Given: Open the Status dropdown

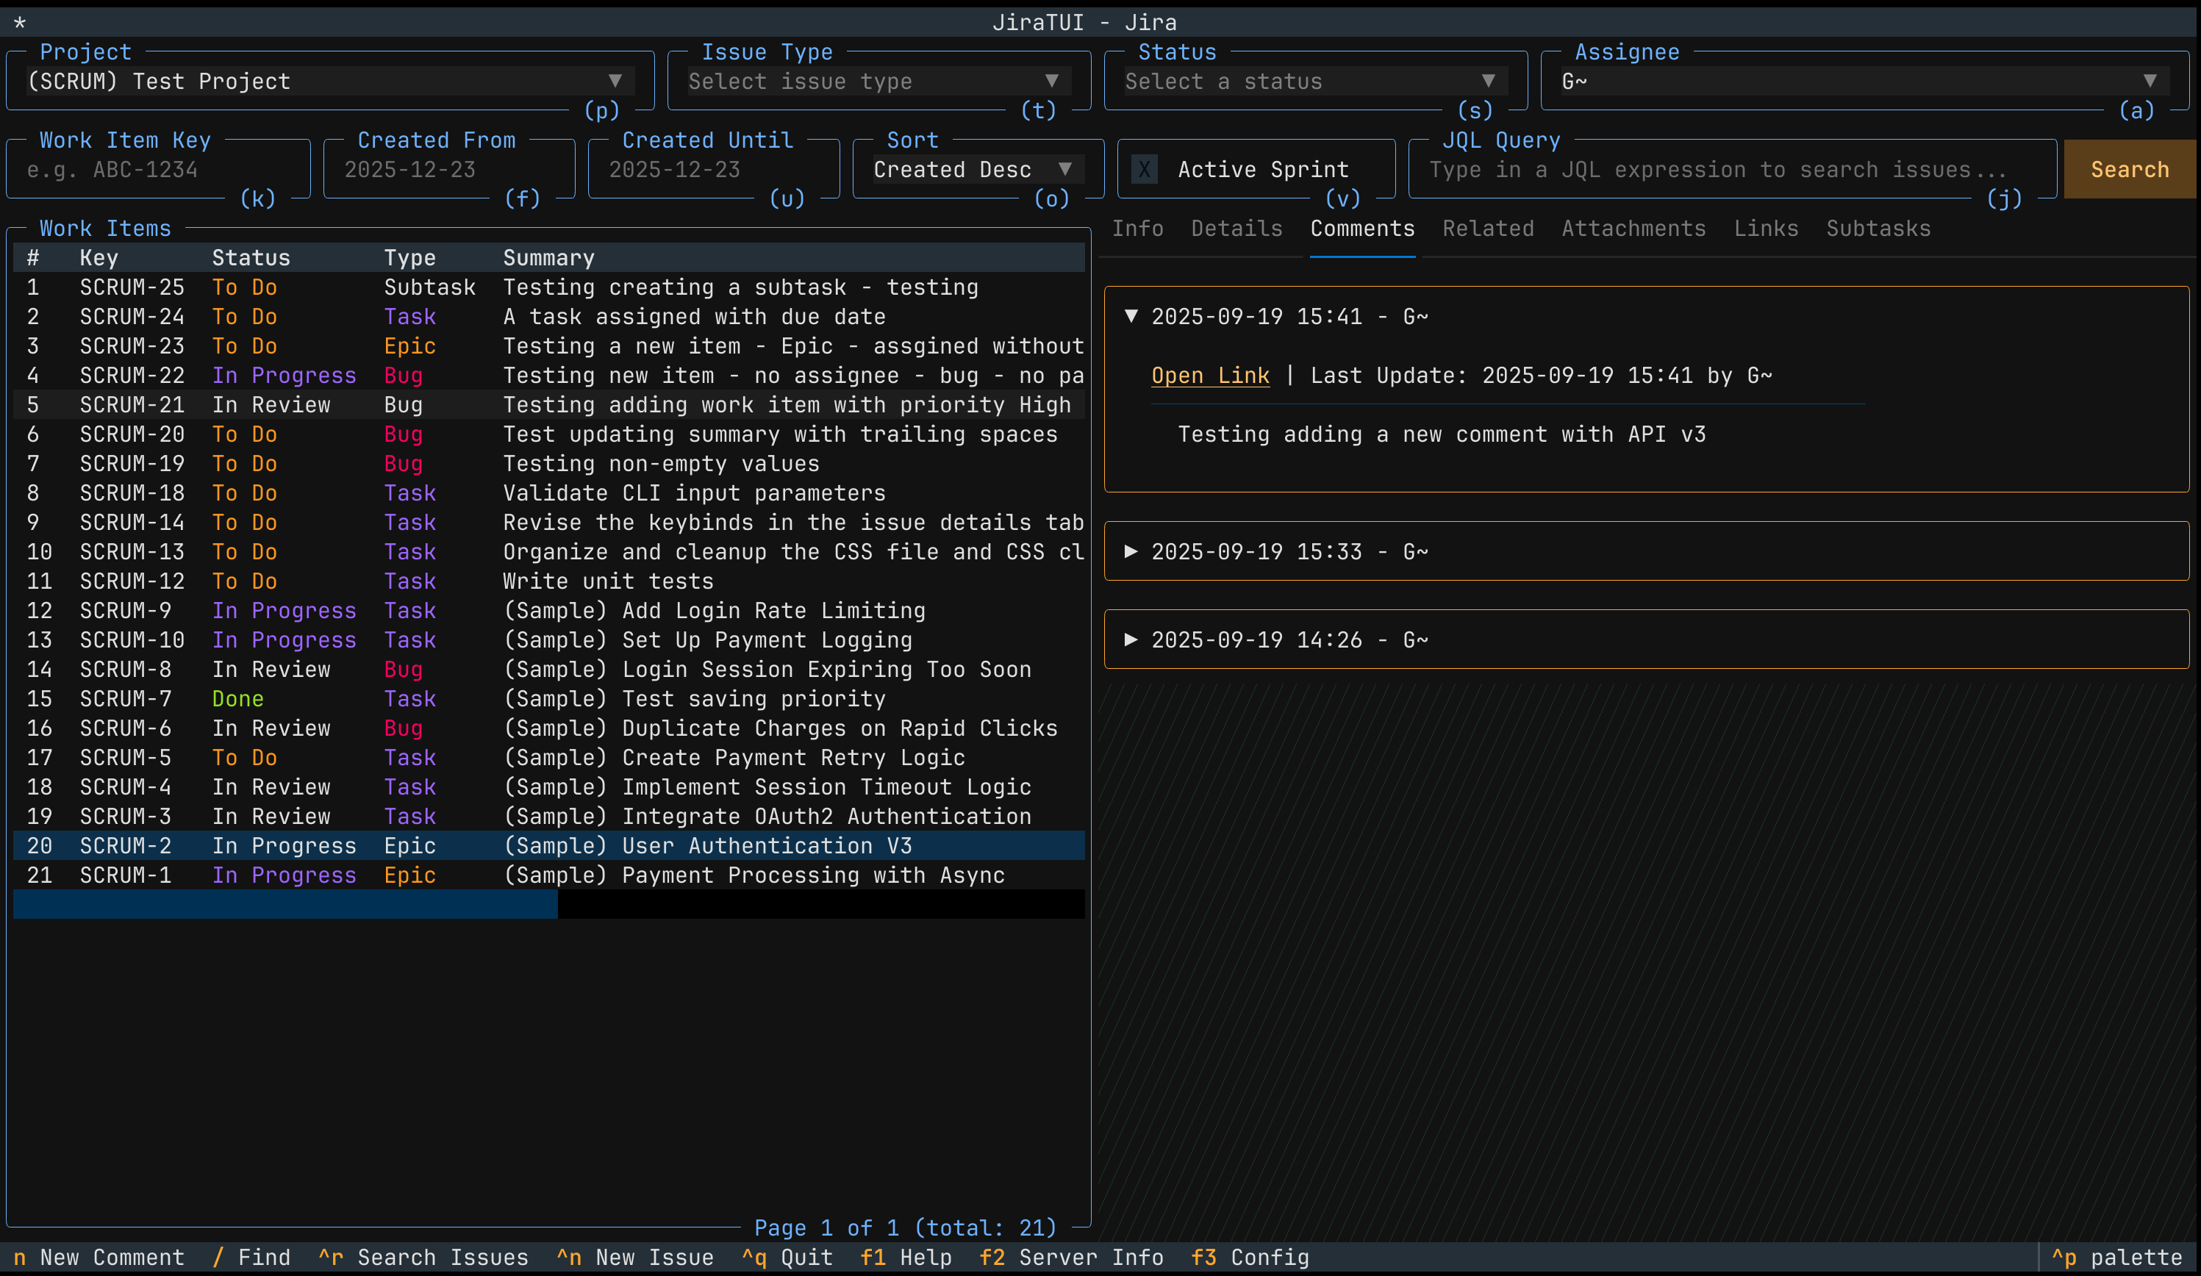Looking at the screenshot, I should pyautogui.click(x=1315, y=82).
